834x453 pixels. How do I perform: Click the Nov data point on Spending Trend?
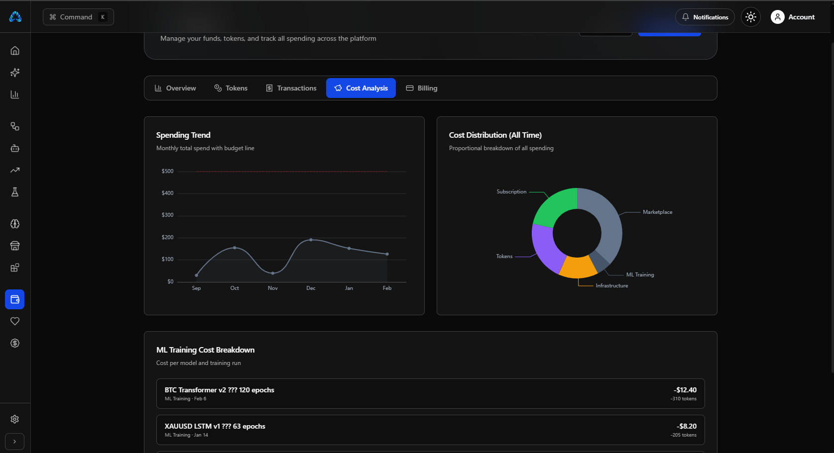tap(273, 273)
